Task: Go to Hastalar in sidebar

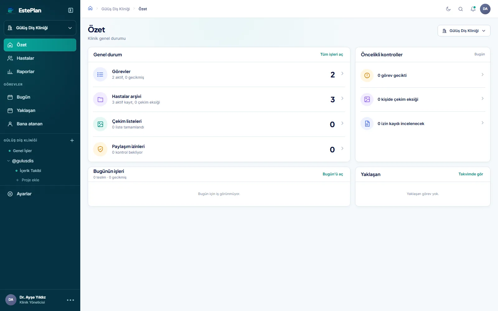Action: pyautogui.click(x=40, y=58)
